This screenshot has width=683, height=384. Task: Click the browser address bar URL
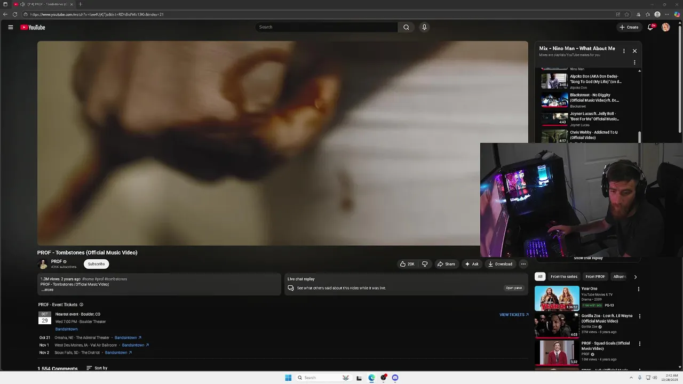point(97,14)
